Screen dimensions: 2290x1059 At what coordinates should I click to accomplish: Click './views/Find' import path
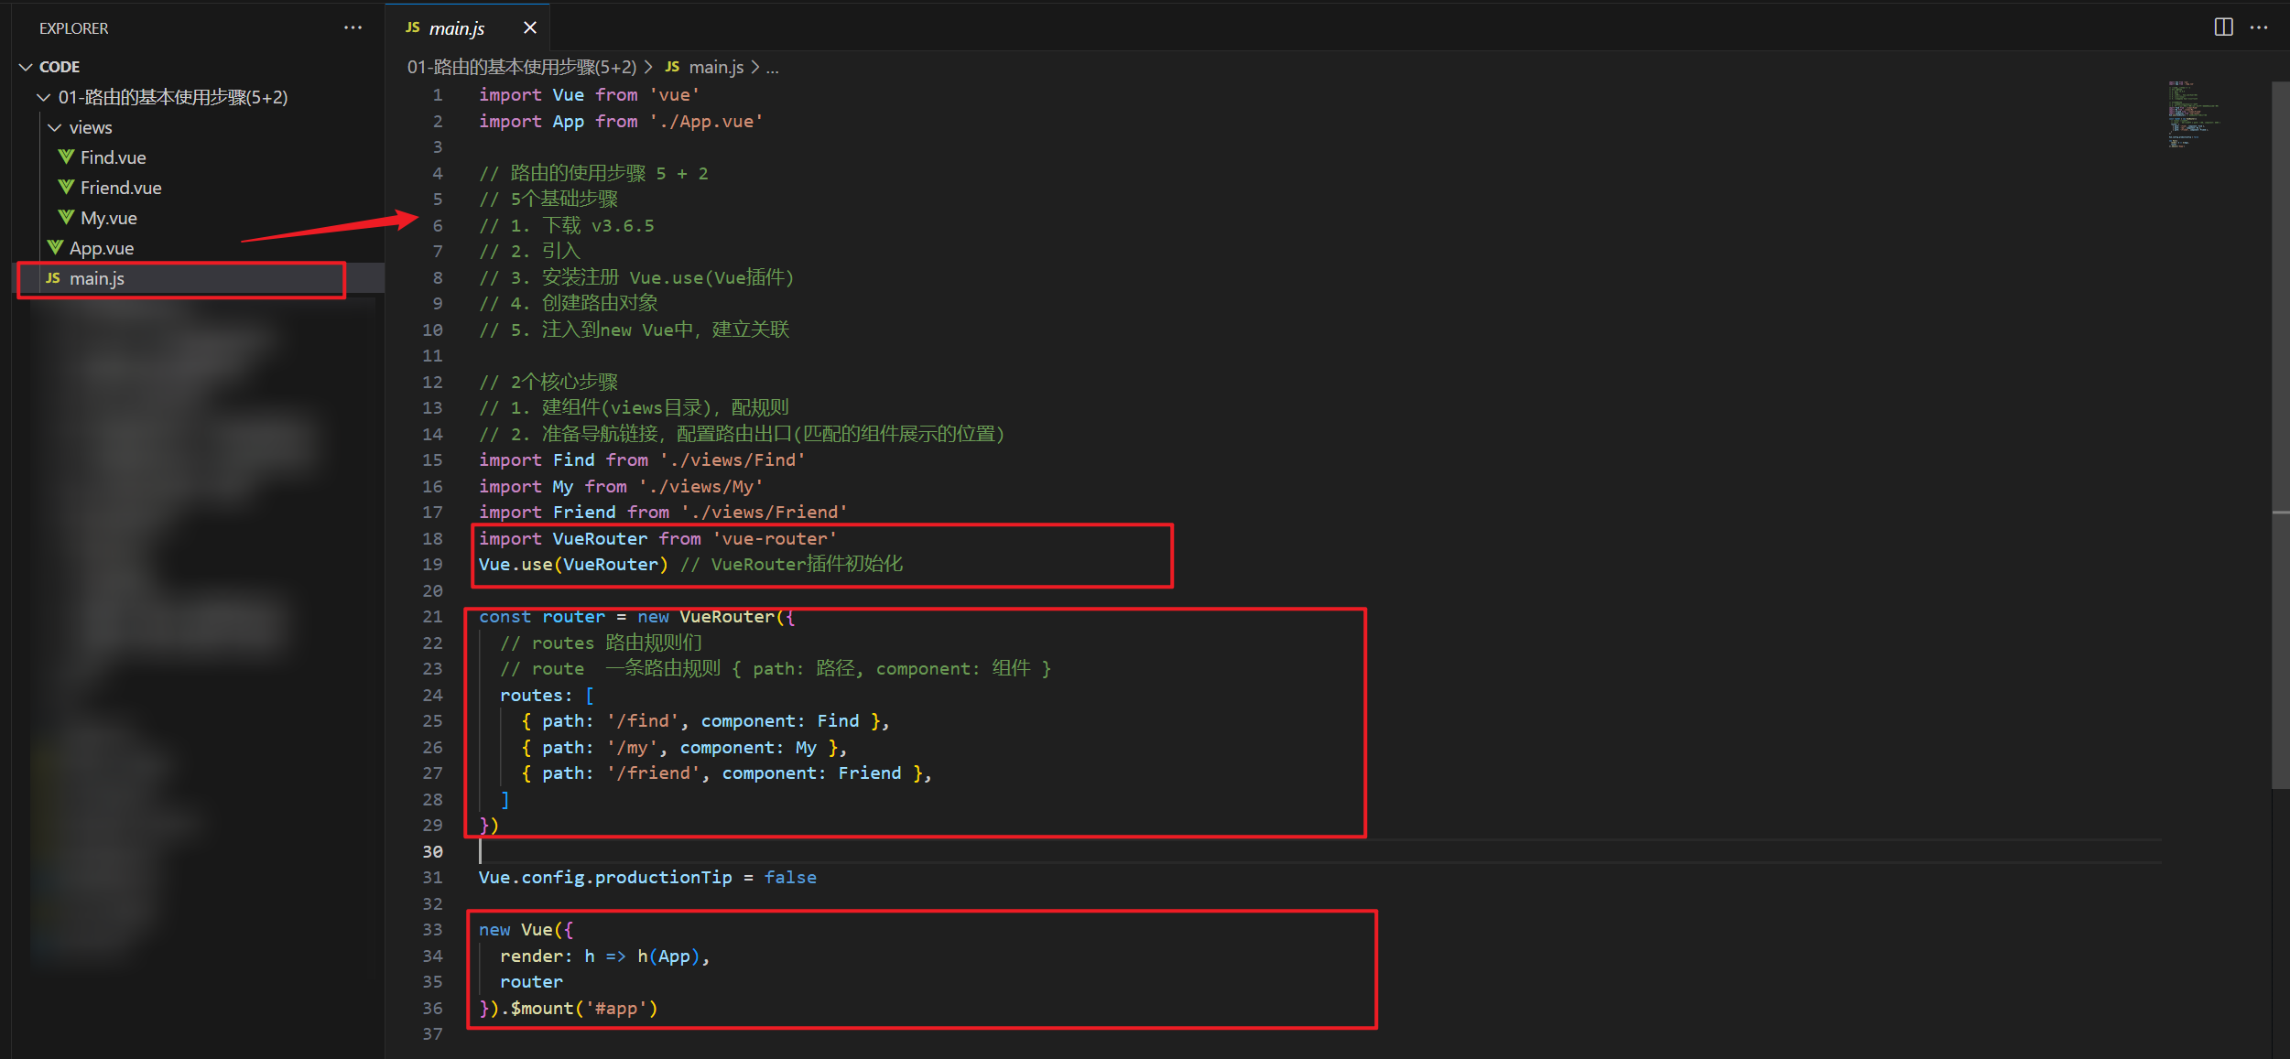tap(733, 459)
